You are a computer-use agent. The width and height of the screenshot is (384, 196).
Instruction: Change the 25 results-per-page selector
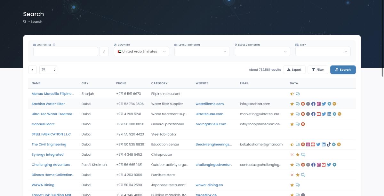pos(48,70)
